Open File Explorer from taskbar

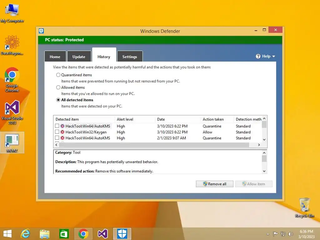tap(44, 234)
